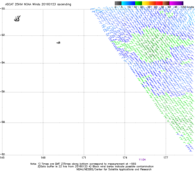This screenshot has height=171, width=195.
Task: Click the '>50 knots' legend label
Action: coord(187,7)
